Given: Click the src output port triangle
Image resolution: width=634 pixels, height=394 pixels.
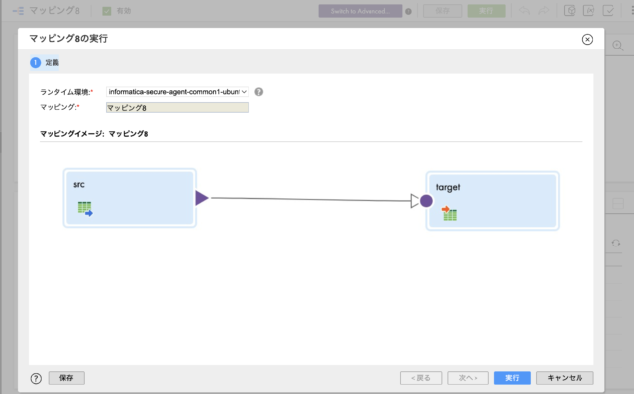Looking at the screenshot, I should pos(202,198).
